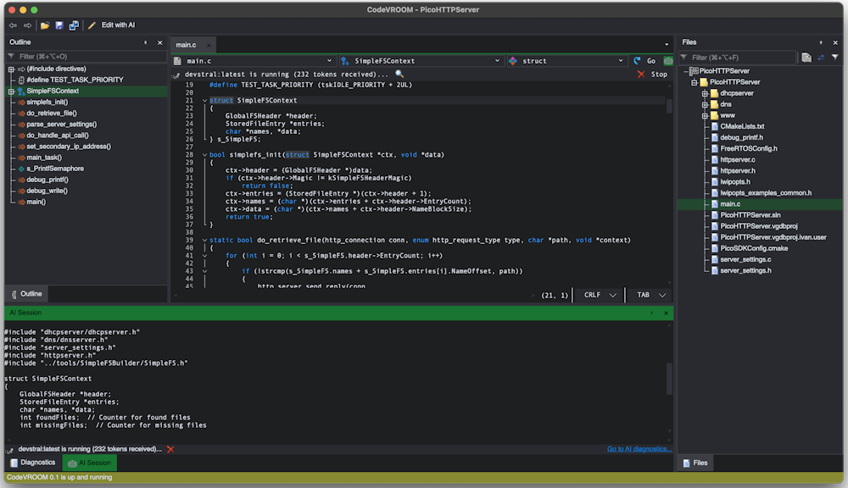This screenshot has width=848, height=488.
Task: Pin the Outline panel
Action: pyautogui.click(x=146, y=42)
